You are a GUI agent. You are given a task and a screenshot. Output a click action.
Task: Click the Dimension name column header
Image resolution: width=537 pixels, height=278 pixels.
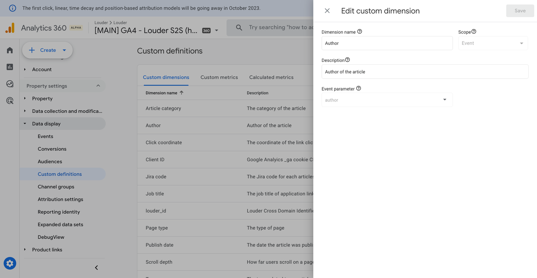pyautogui.click(x=161, y=93)
